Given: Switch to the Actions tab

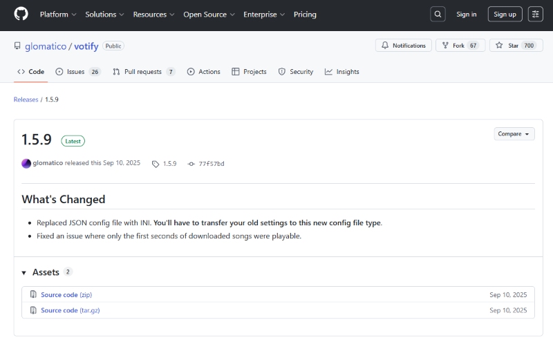Looking at the screenshot, I should [x=203, y=72].
